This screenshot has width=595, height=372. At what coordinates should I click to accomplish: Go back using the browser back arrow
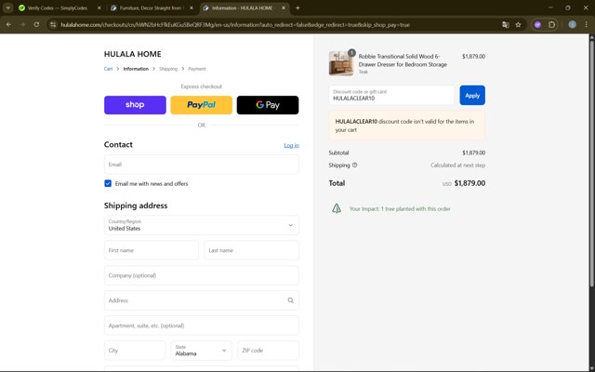pos(8,25)
